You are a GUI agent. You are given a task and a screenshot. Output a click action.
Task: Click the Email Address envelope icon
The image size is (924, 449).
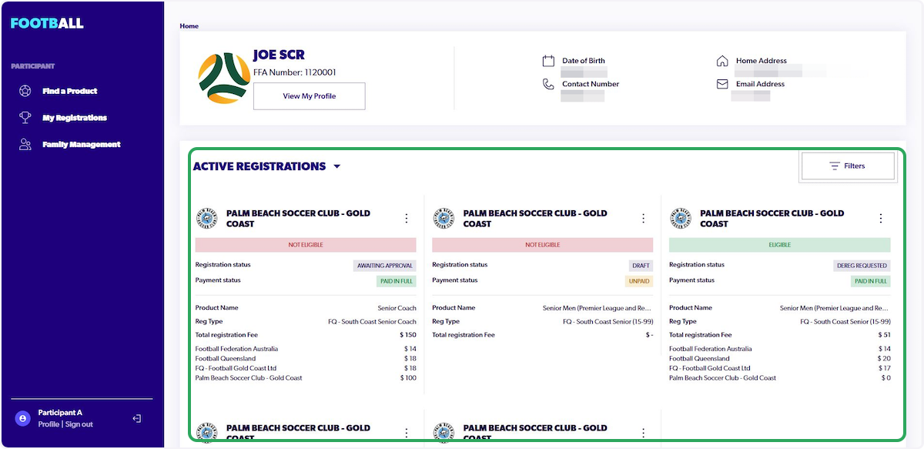tap(722, 84)
